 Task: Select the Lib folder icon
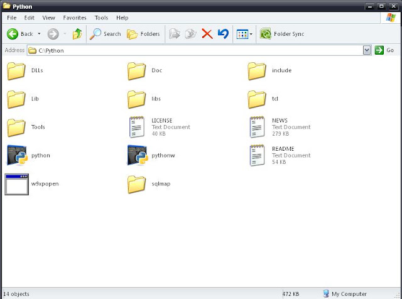click(x=16, y=99)
